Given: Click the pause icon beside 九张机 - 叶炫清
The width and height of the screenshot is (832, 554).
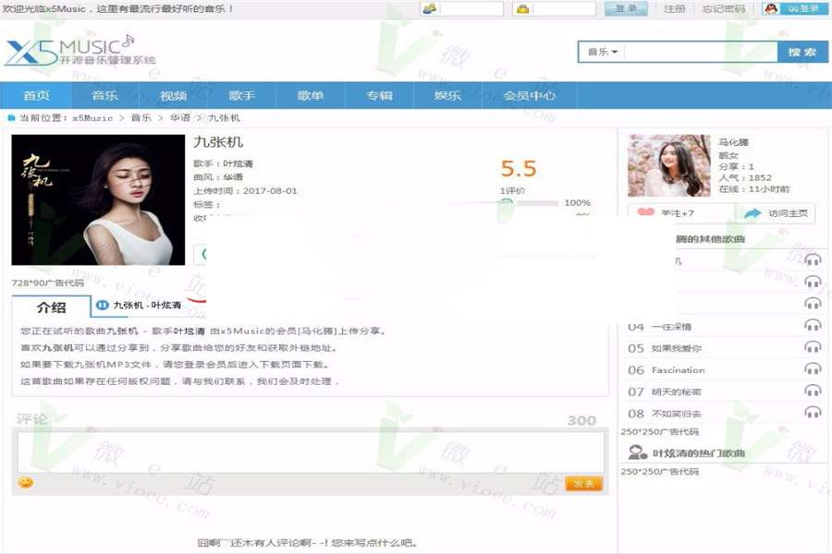Looking at the screenshot, I should (103, 305).
